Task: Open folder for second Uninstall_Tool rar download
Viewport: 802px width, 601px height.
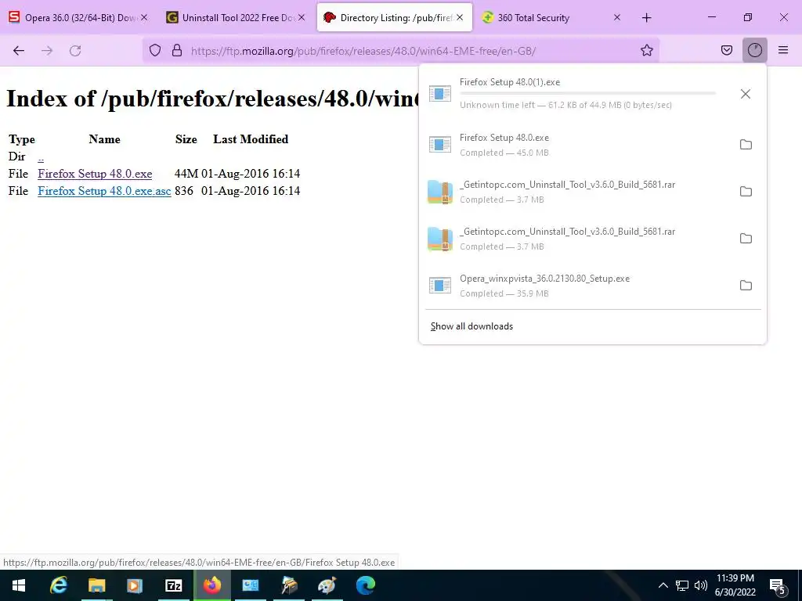Action: point(746,239)
